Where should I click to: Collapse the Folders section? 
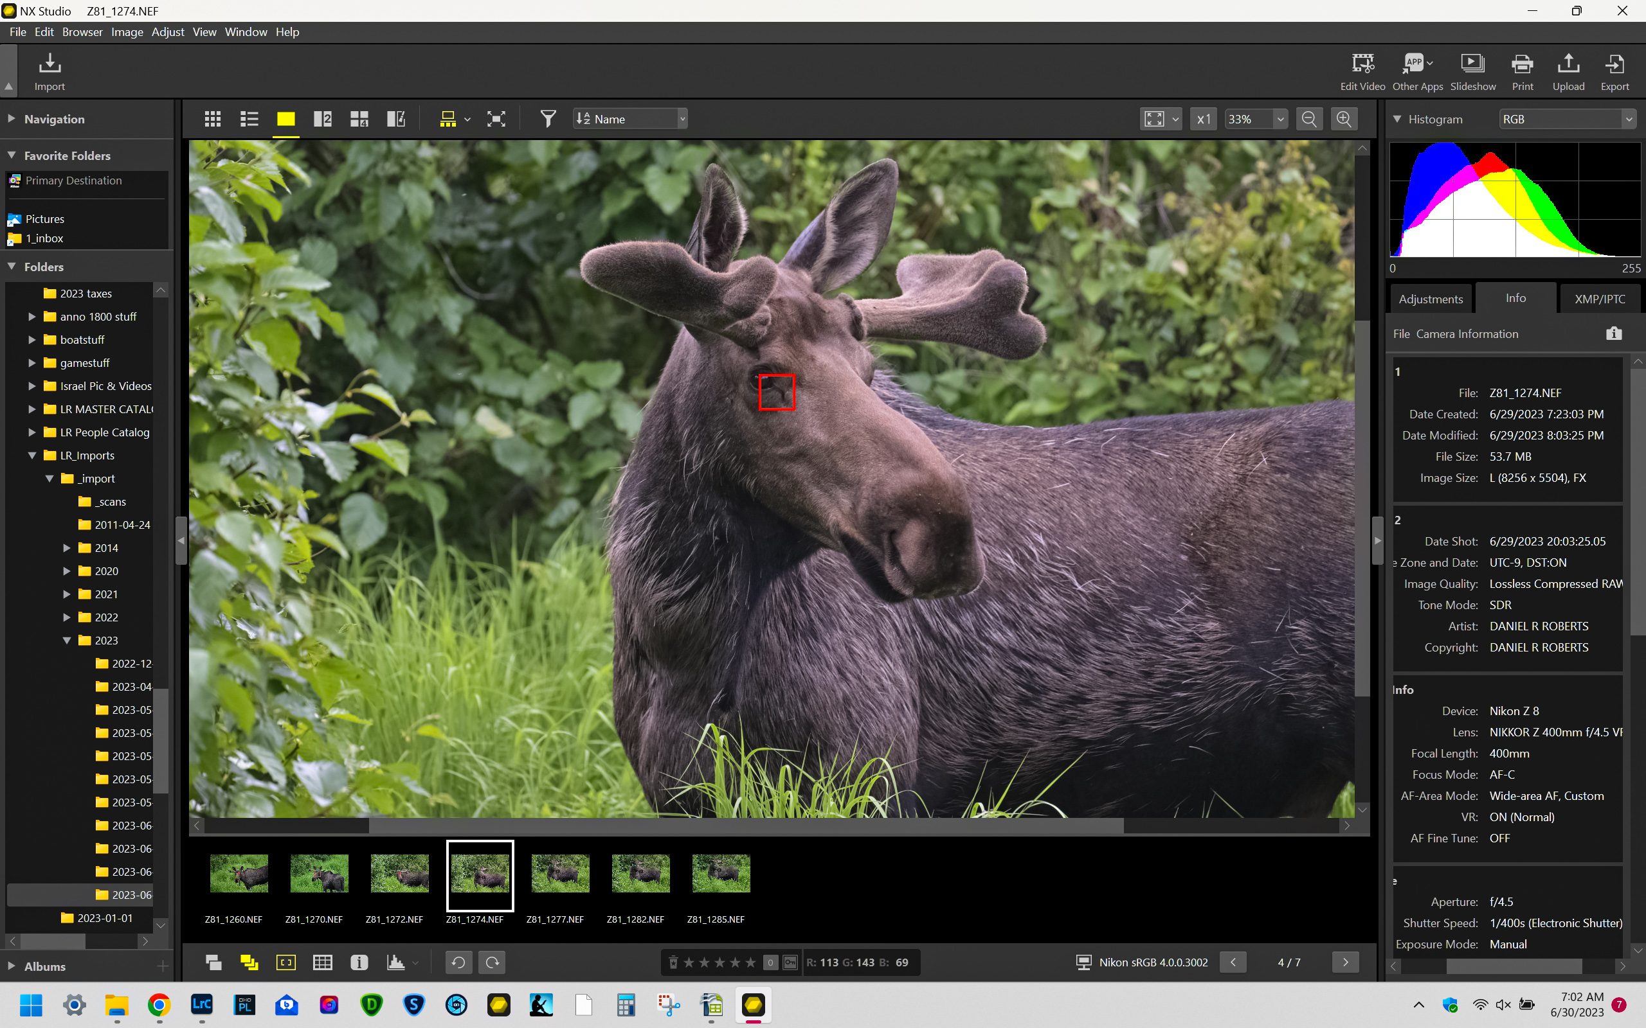(12, 267)
